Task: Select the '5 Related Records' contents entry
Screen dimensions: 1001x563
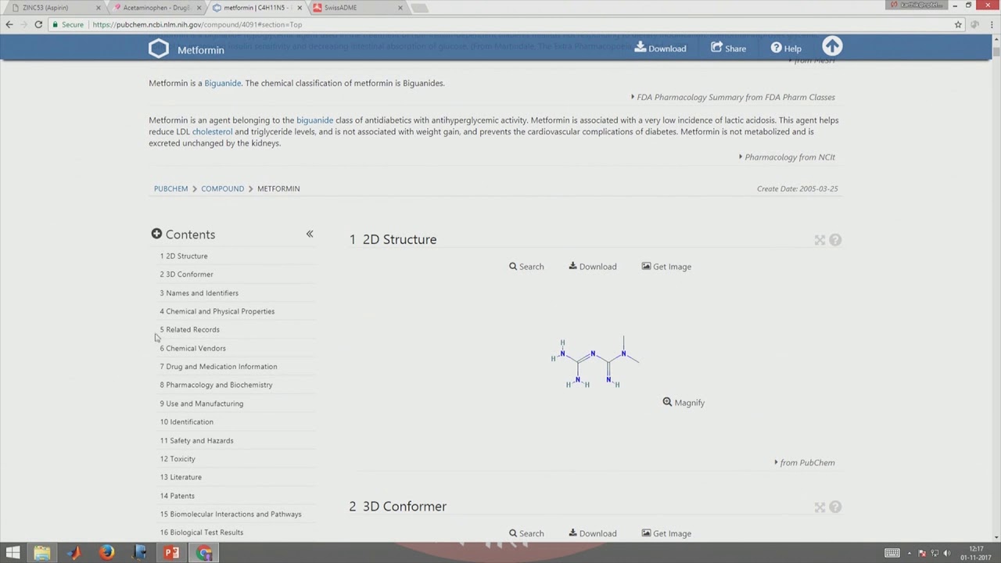Action: pos(189,330)
